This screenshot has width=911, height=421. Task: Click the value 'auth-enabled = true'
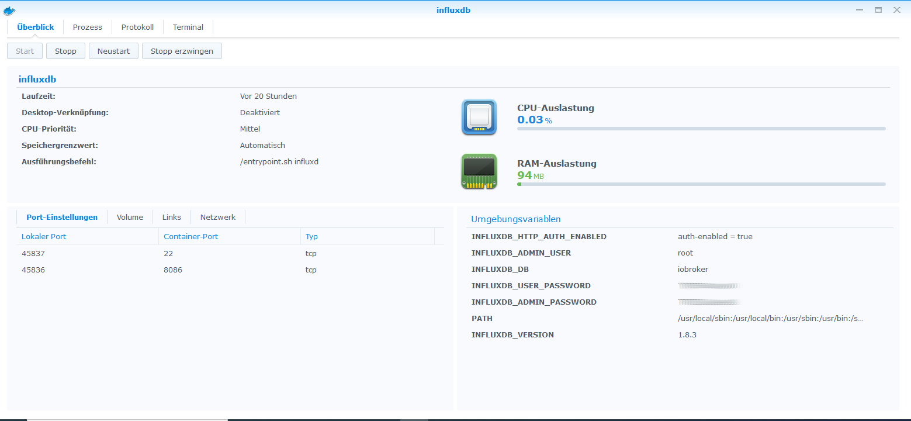[715, 237]
